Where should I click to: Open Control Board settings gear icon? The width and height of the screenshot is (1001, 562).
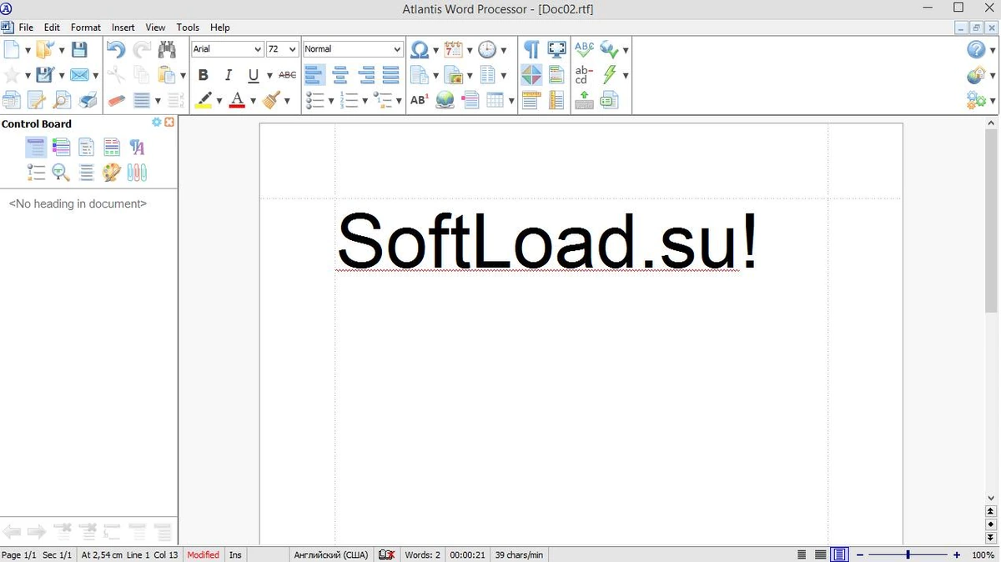(156, 123)
